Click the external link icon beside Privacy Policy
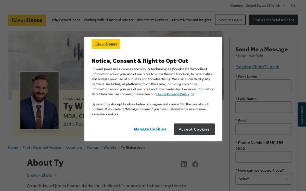 click(193, 94)
